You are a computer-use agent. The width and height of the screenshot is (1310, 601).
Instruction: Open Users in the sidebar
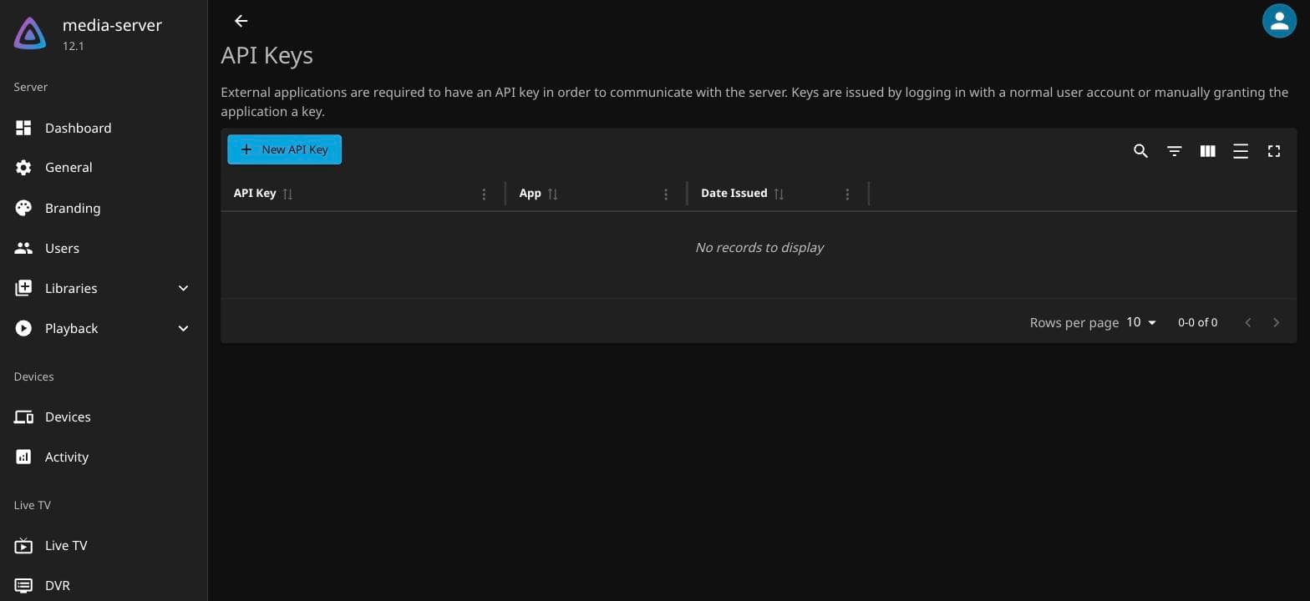[x=104, y=248]
